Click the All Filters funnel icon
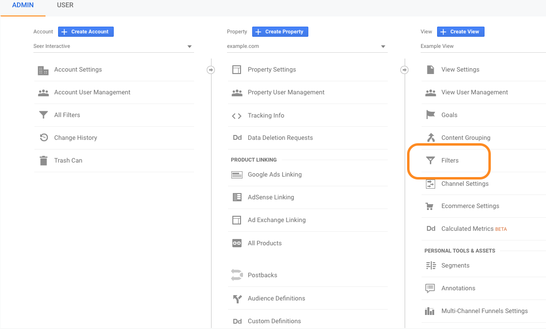The width and height of the screenshot is (546, 329). pyautogui.click(x=43, y=115)
